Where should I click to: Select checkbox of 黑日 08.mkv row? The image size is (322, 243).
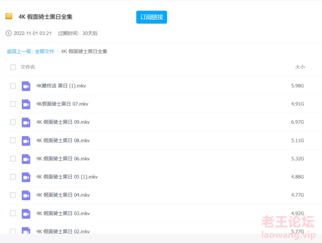click(x=13, y=140)
